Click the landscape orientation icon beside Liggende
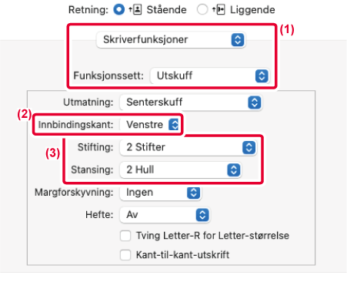The image size is (347, 282). point(219,10)
